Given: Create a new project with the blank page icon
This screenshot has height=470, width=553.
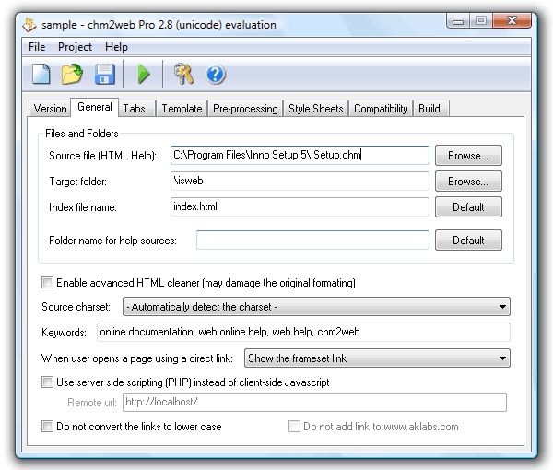Looking at the screenshot, I should [x=41, y=74].
